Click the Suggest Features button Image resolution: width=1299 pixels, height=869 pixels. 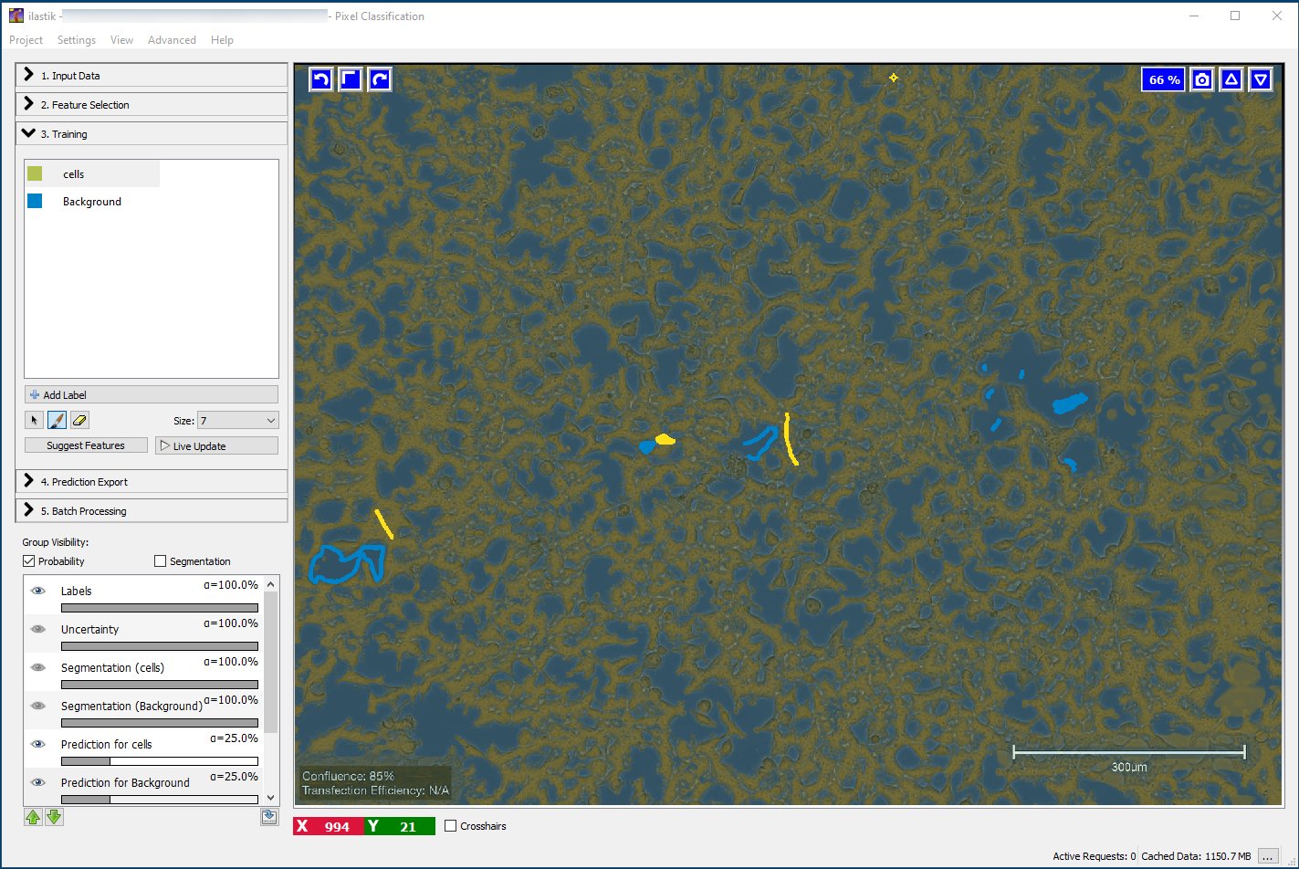click(85, 445)
